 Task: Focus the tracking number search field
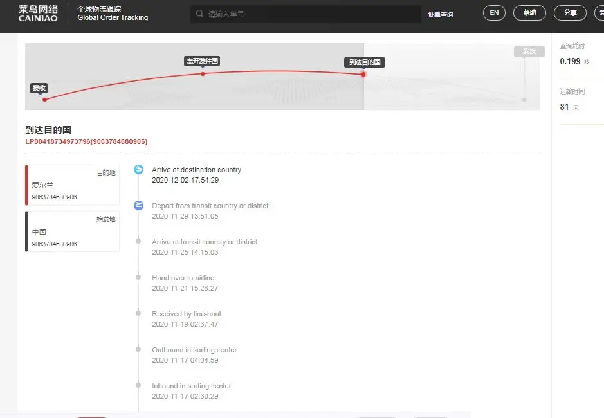pos(312,14)
